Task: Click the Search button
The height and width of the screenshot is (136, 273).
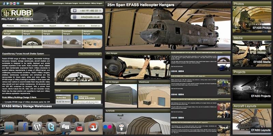Action: (x=41, y=3)
